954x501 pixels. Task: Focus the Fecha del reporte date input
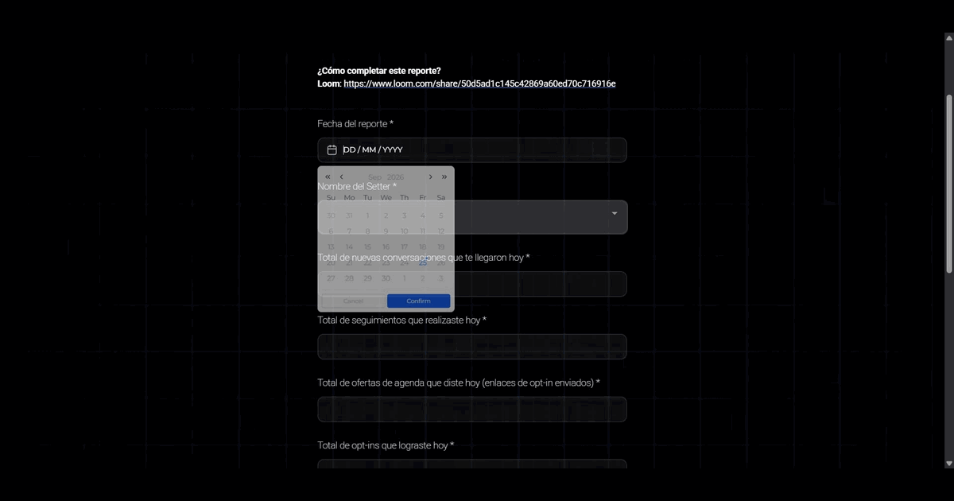[x=472, y=150]
